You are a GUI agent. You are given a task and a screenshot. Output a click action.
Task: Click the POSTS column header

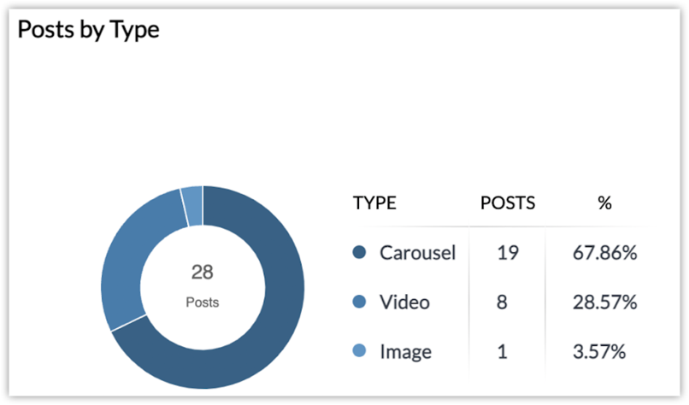click(508, 203)
